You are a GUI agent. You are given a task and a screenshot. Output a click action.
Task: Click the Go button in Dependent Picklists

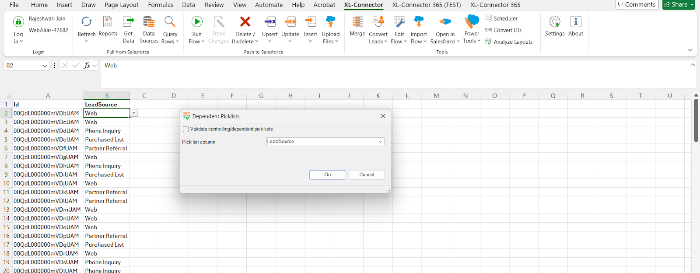point(327,175)
